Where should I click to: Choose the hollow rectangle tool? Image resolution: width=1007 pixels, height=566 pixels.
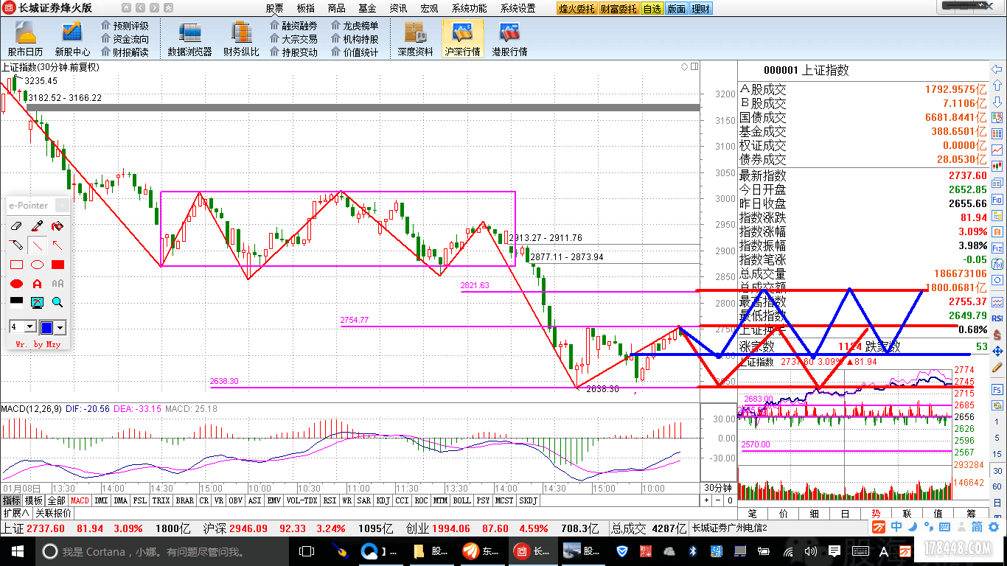click(16, 265)
